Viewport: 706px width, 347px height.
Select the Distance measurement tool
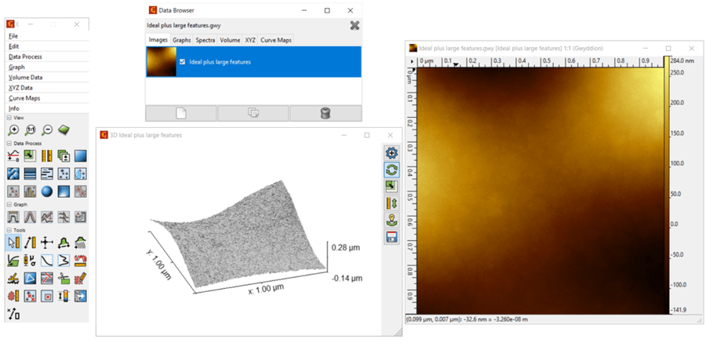[x=31, y=243]
